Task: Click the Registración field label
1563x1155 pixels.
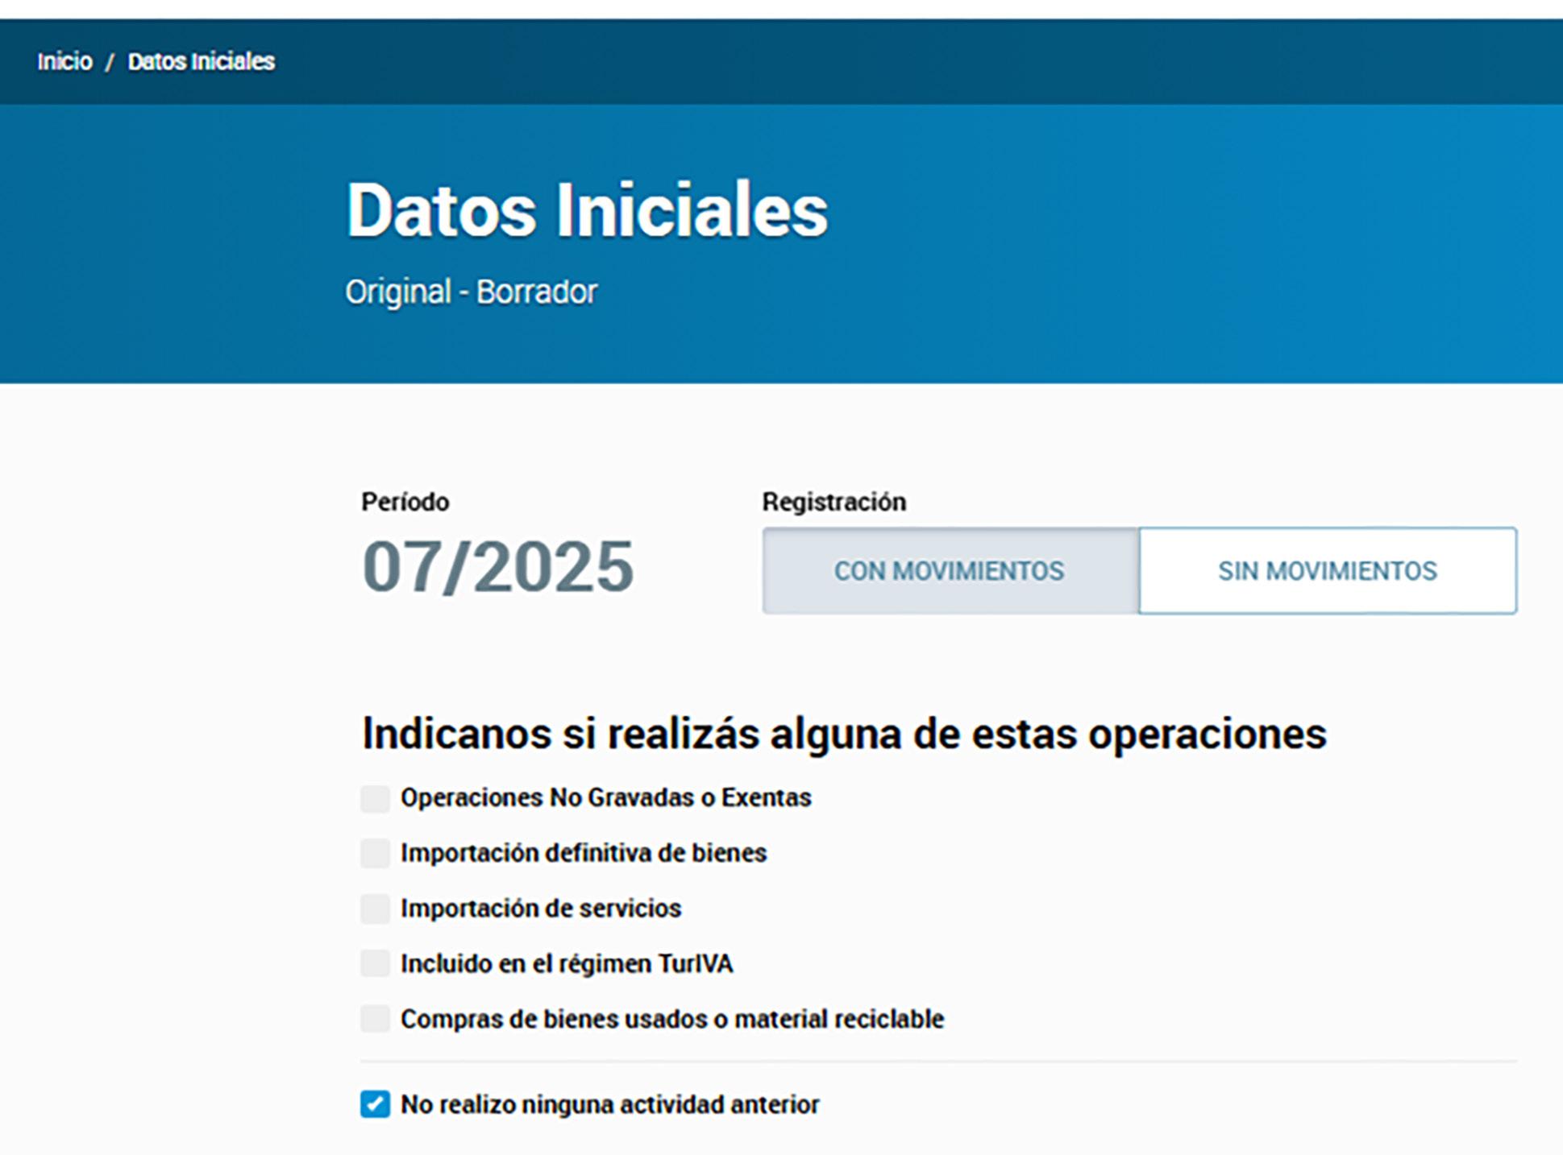Action: [x=833, y=502]
